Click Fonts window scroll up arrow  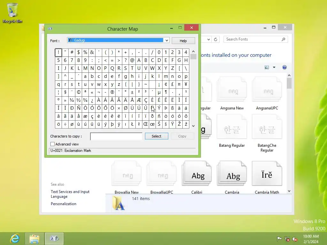289,75
